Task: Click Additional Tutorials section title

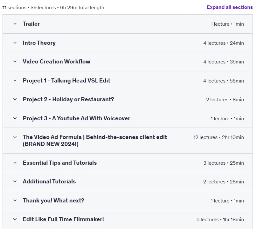Action: [49, 181]
